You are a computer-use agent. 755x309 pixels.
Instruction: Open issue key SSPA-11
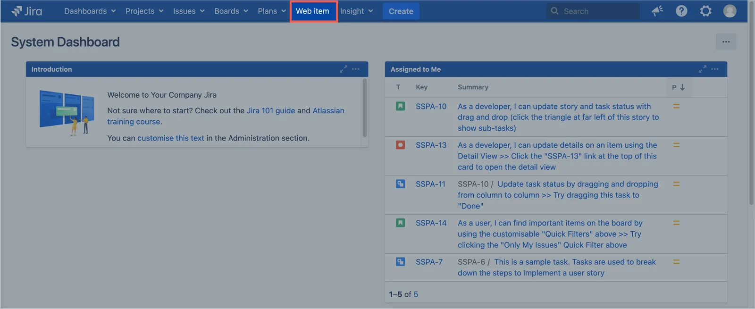[x=430, y=184]
